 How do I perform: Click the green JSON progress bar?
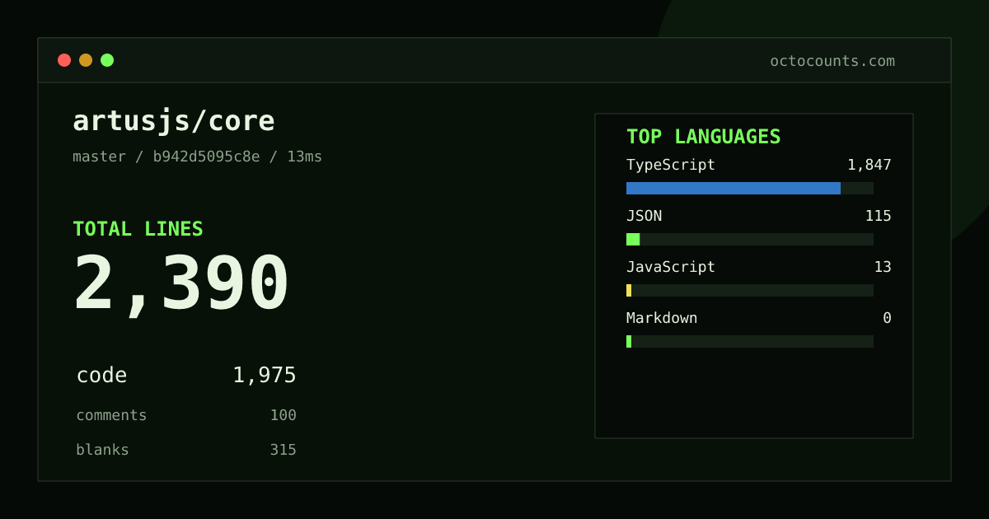point(633,239)
